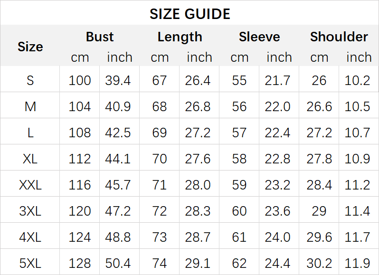Select the XXL size row label
379x275 pixels.
[x=30, y=185]
